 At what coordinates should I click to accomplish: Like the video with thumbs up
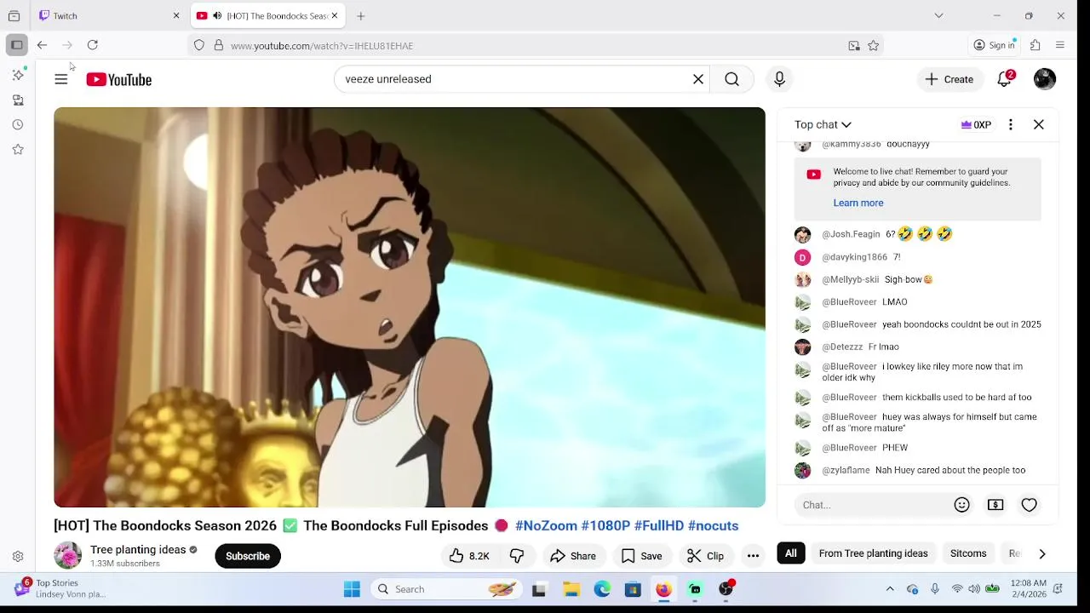coord(470,556)
